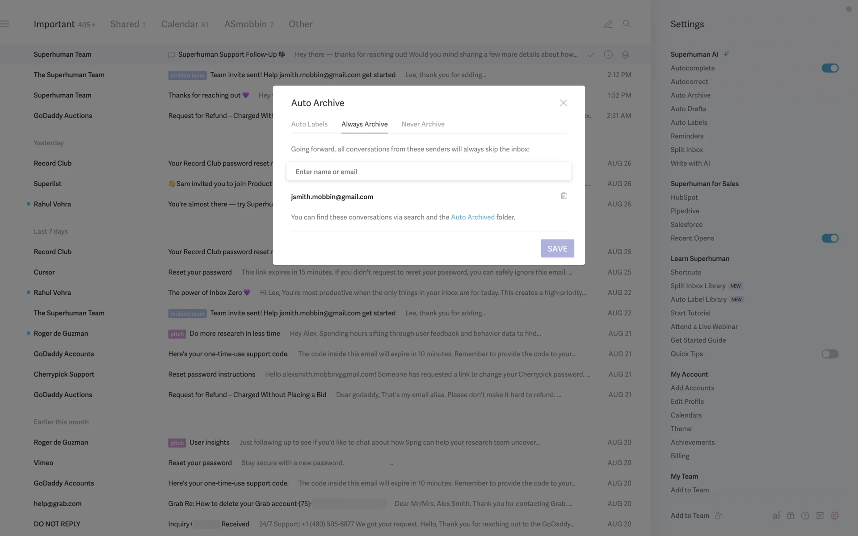Screen dimensions: 858x536
Task: Open the compose pencil icon
Action: point(608,24)
